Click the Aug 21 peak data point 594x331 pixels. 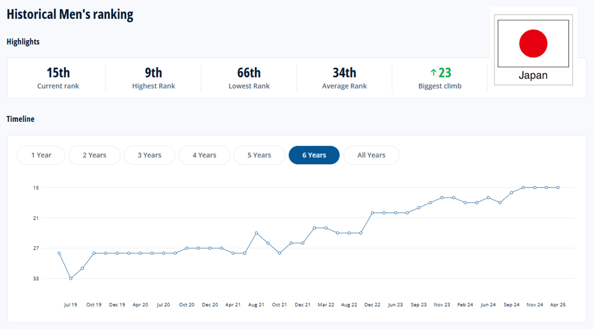(x=256, y=233)
